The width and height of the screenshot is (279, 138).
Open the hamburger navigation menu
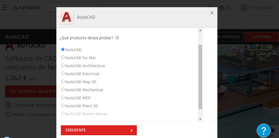point(4,7)
